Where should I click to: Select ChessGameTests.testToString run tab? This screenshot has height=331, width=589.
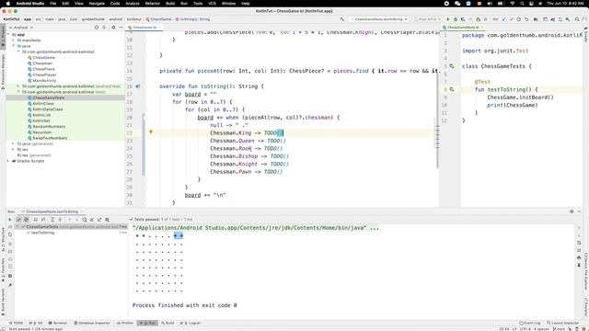click(52, 211)
